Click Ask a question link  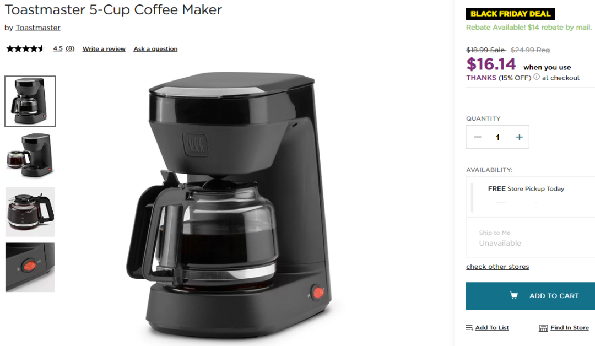(155, 49)
